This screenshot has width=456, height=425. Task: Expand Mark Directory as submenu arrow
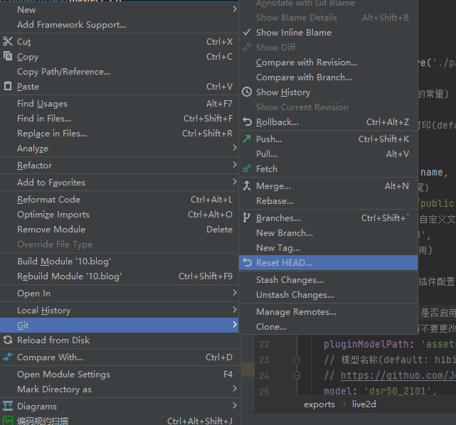(x=234, y=389)
